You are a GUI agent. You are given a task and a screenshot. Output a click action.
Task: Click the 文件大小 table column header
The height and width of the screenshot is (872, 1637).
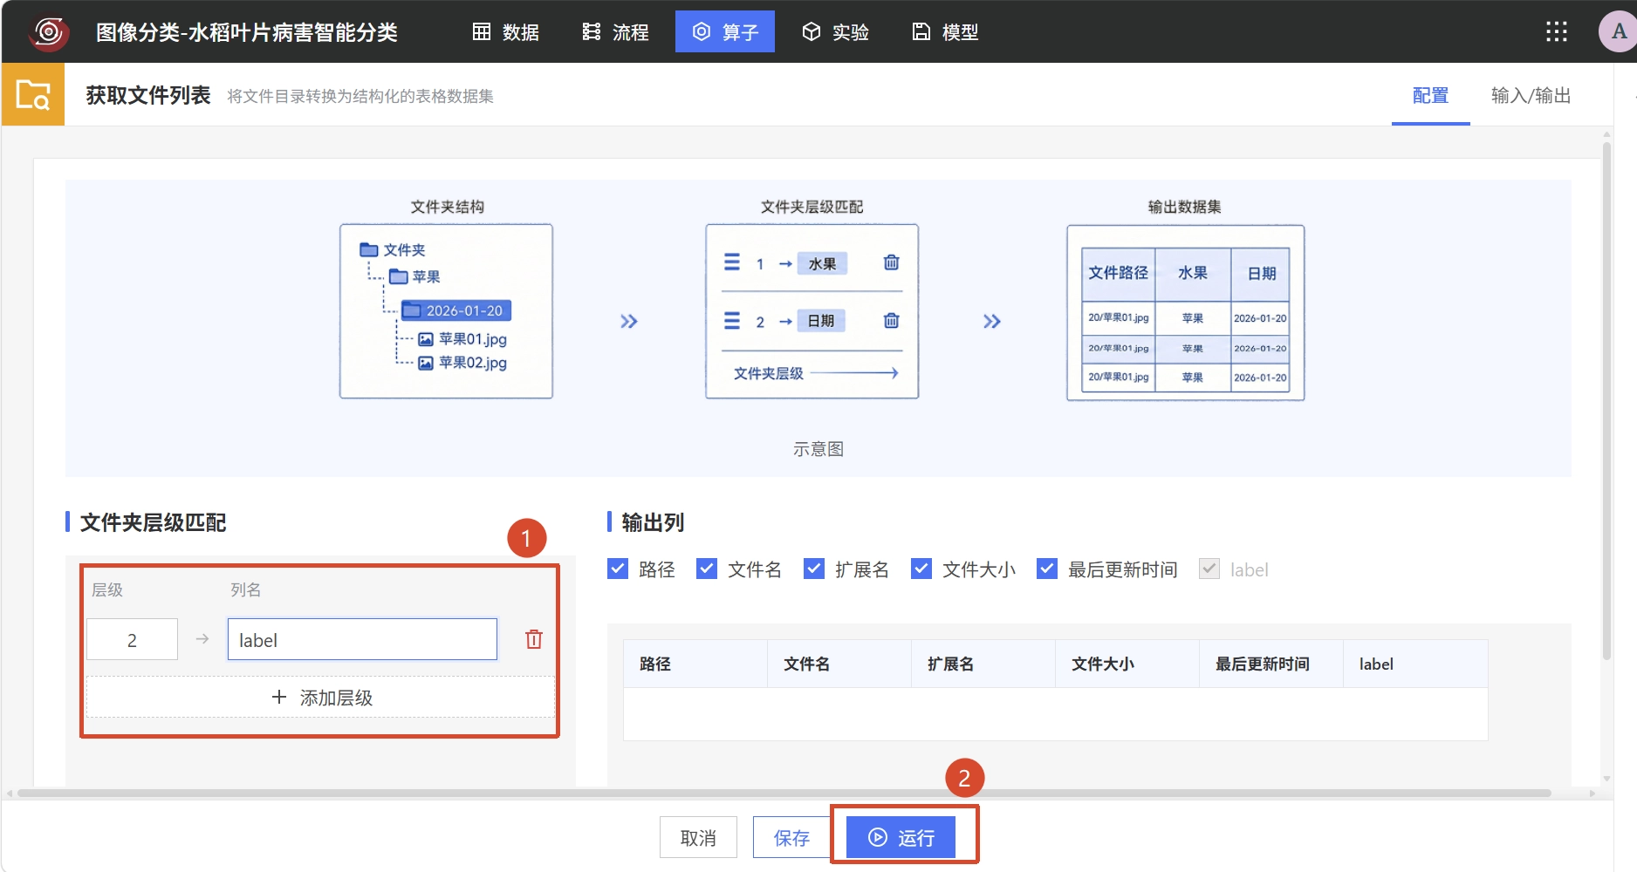[1127, 664]
